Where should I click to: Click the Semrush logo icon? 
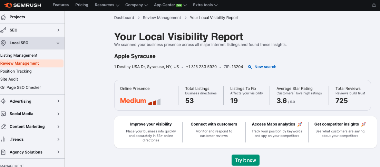pos(8,5)
